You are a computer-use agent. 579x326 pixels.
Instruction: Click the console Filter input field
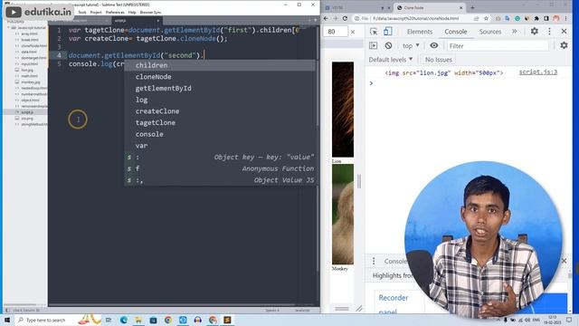tap(498, 46)
